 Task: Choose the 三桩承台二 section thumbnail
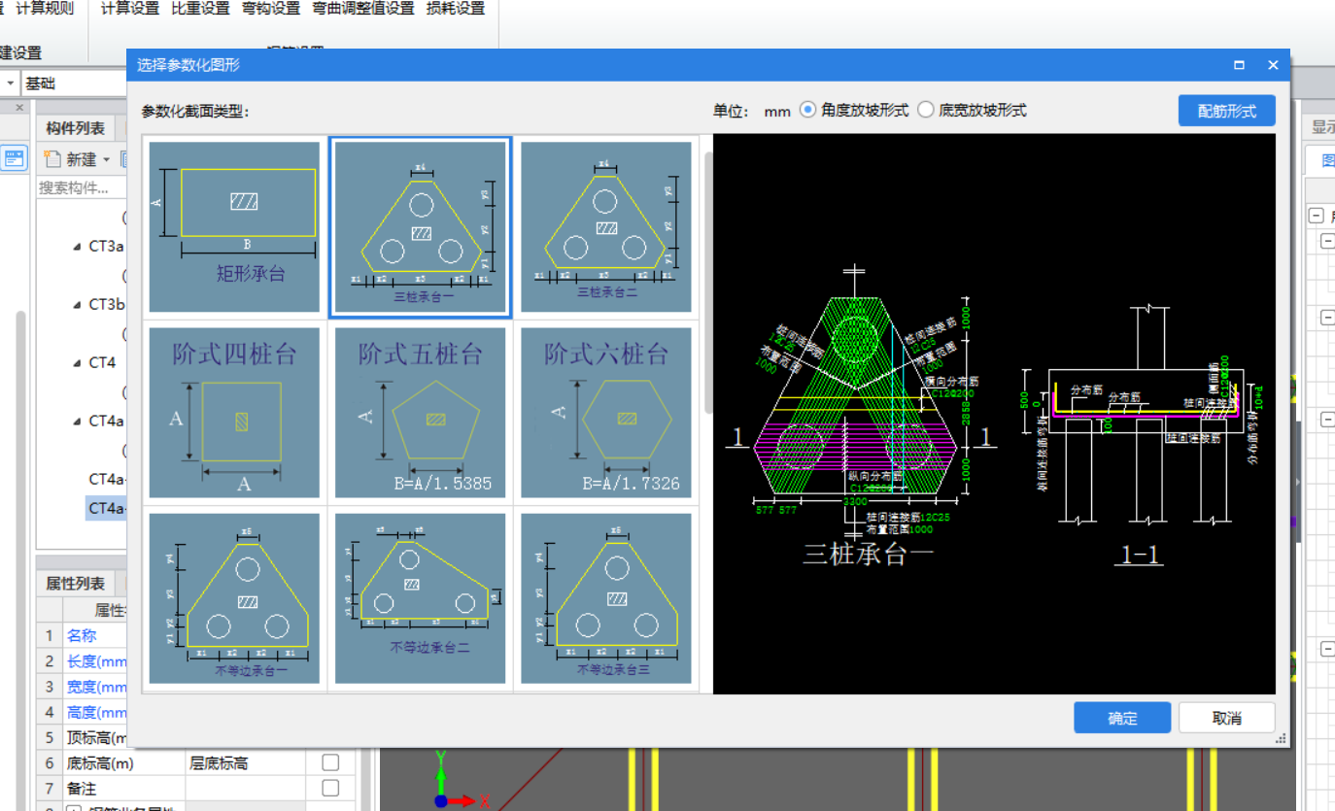pyautogui.click(x=606, y=227)
